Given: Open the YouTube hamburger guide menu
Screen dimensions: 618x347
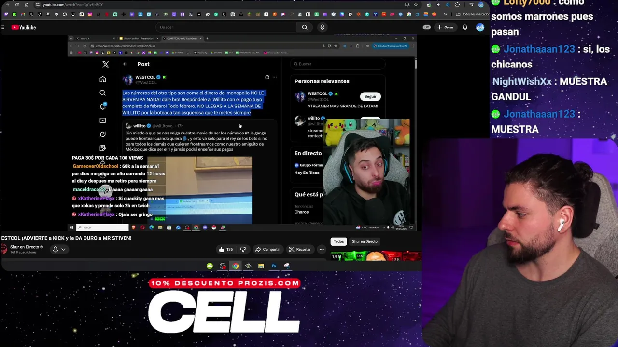Looking at the screenshot, I should tap(3, 27).
